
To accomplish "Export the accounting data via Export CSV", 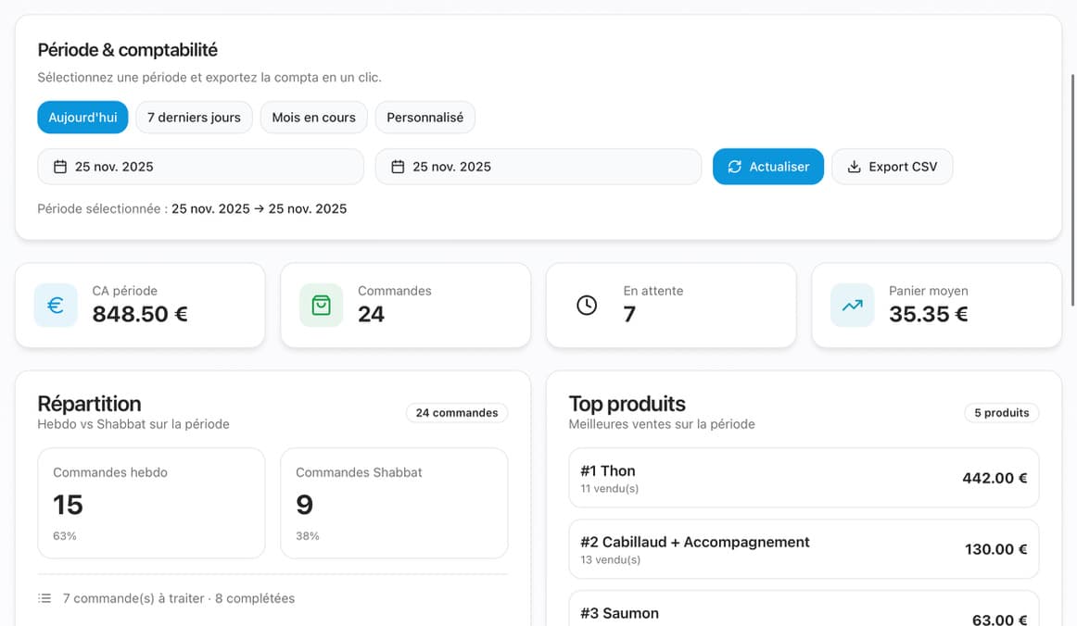I will [x=892, y=167].
